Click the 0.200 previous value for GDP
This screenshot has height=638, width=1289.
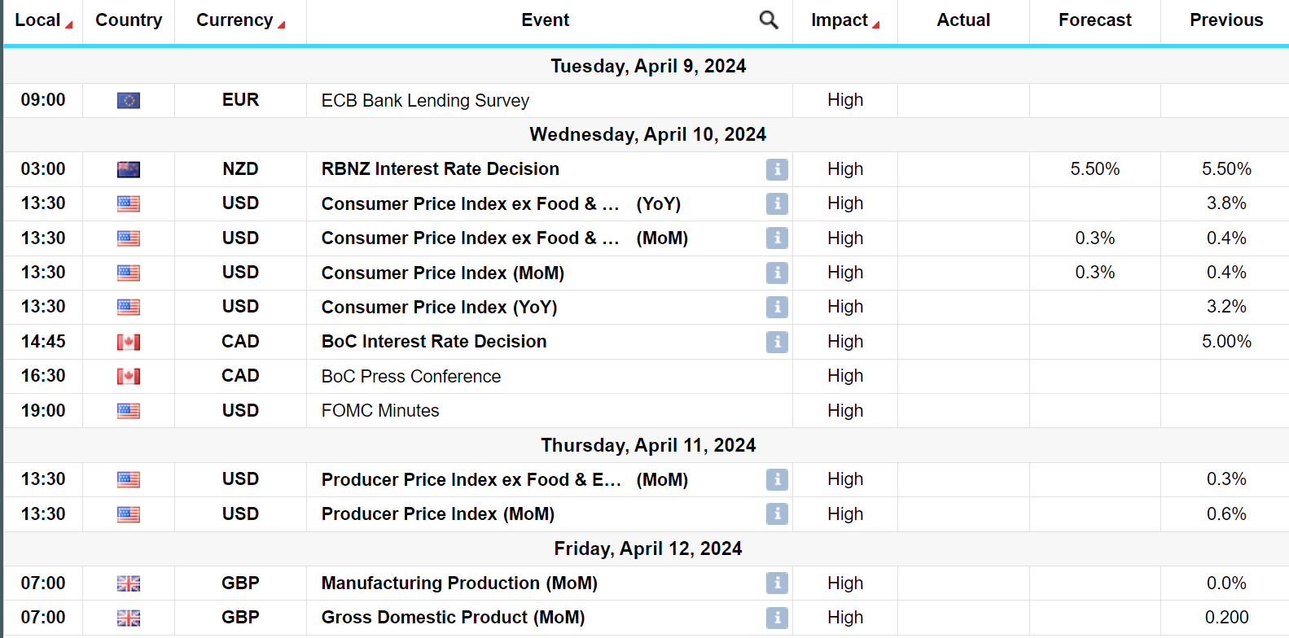(1226, 618)
